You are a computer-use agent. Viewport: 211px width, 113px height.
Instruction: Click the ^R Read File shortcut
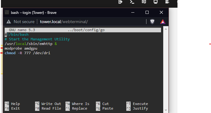click(48, 108)
